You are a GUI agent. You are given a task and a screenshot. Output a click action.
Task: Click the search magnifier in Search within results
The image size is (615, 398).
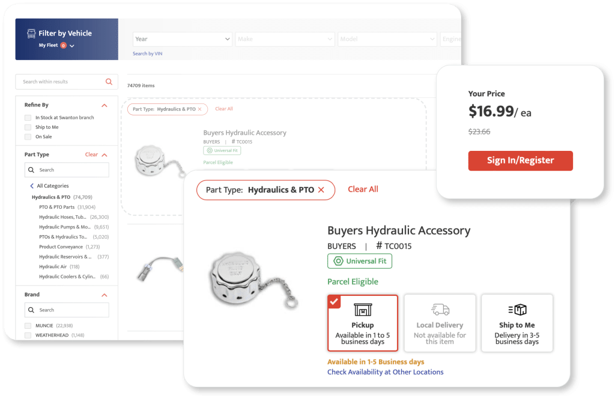(109, 82)
